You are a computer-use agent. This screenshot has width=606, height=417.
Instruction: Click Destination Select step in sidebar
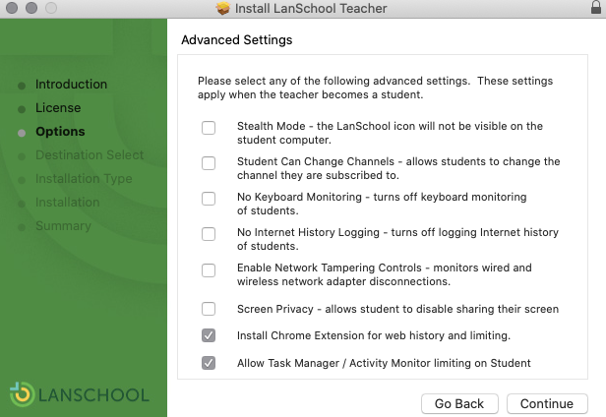(90, 155)
